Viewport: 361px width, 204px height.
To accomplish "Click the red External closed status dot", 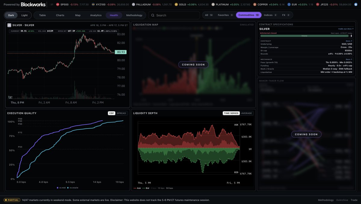I will pyautogui.click(x=261, y=33).
